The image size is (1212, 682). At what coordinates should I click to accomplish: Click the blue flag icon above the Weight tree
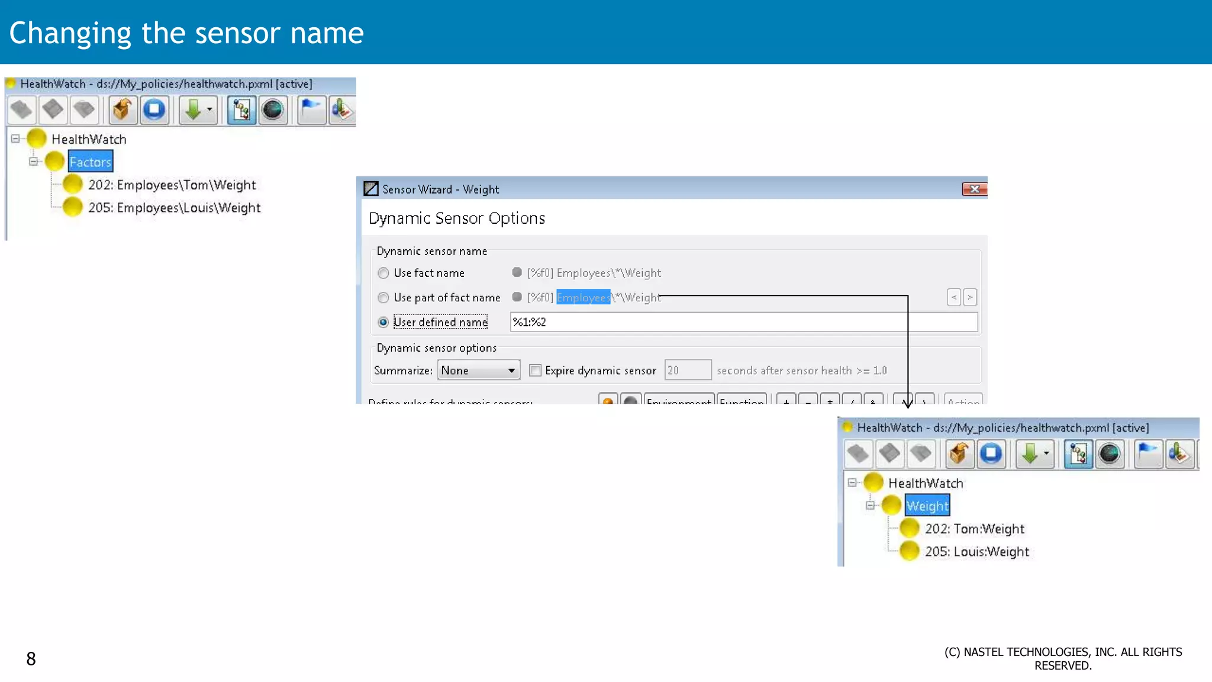coord(1147,454)
